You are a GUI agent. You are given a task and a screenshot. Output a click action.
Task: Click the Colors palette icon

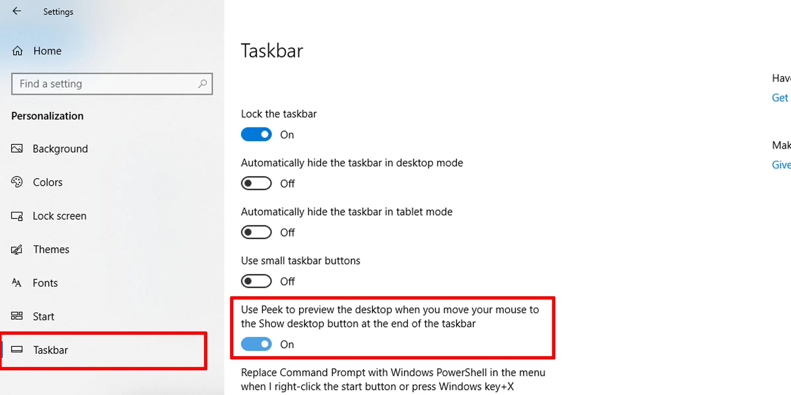17,182
